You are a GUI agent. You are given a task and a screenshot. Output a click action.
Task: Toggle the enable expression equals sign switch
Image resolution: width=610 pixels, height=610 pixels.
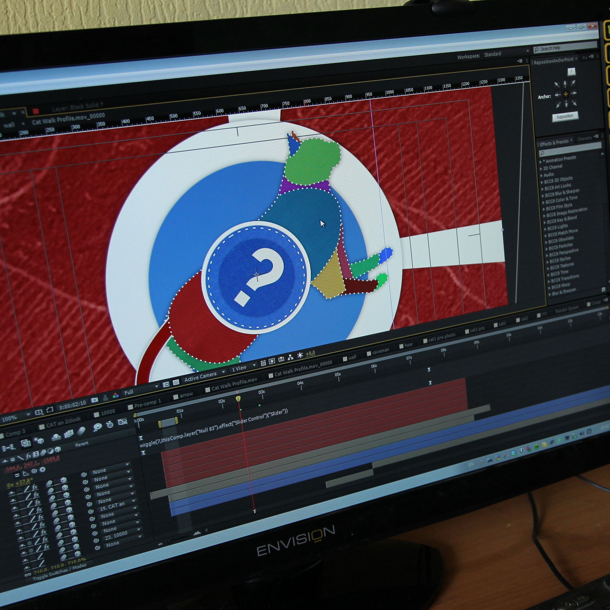coord(17,475)
